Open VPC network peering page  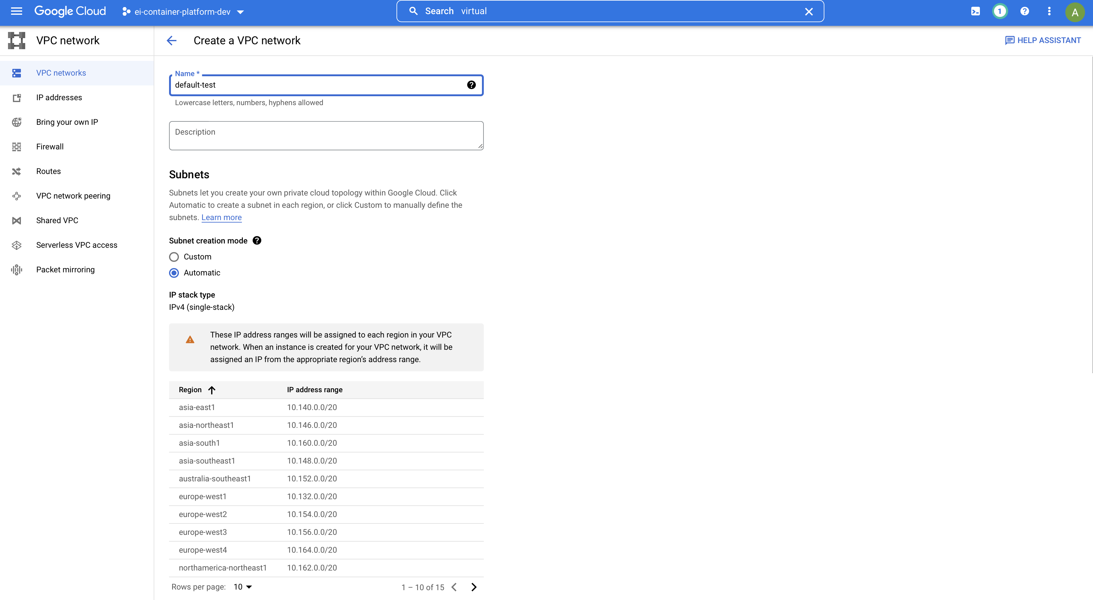tap(73, 195)
